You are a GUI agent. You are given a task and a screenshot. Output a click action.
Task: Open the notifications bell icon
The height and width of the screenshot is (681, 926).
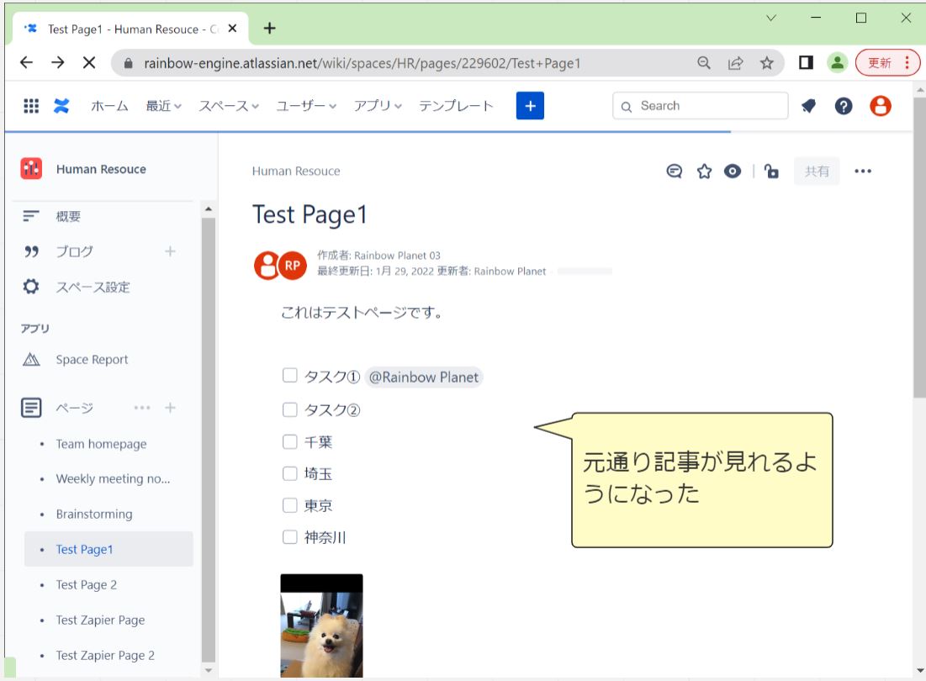(808, 106)
